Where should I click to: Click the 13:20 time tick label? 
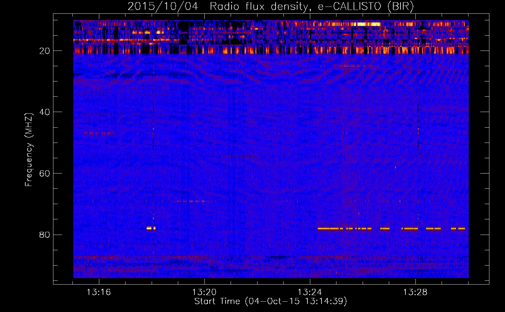(x=204, y=292)
